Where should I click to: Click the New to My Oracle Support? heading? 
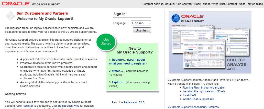point(135,50)
